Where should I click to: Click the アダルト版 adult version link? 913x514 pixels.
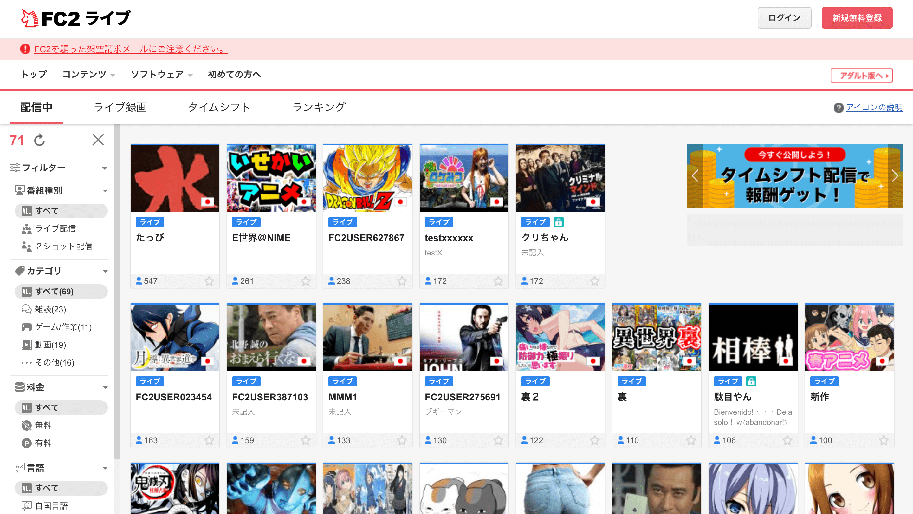[862, 75]
